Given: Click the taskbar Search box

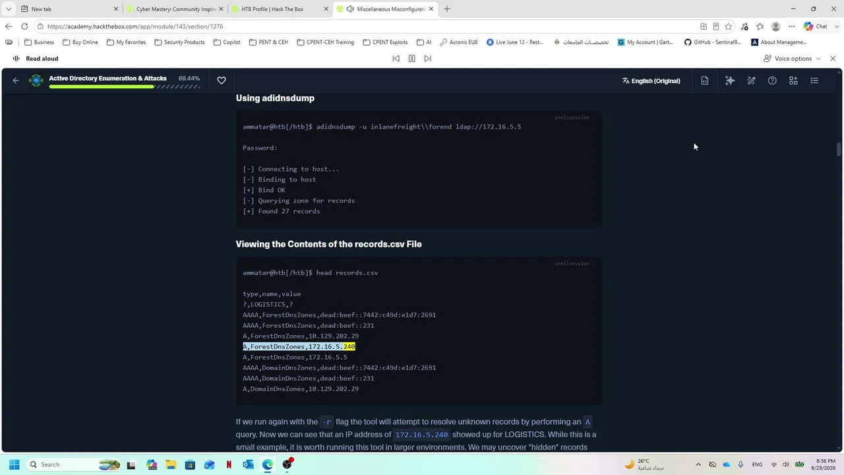Looking at the screenshot, I should (x=74, y=464).
